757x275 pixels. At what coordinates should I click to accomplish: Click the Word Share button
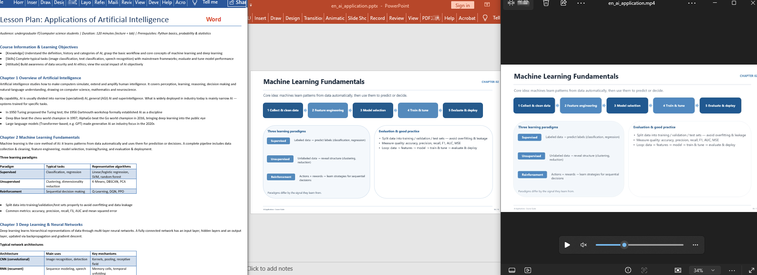pos(237,3)
